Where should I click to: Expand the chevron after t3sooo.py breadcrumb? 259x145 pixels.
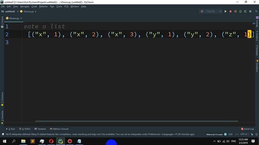pyautogui.click(x=36, y=12)
